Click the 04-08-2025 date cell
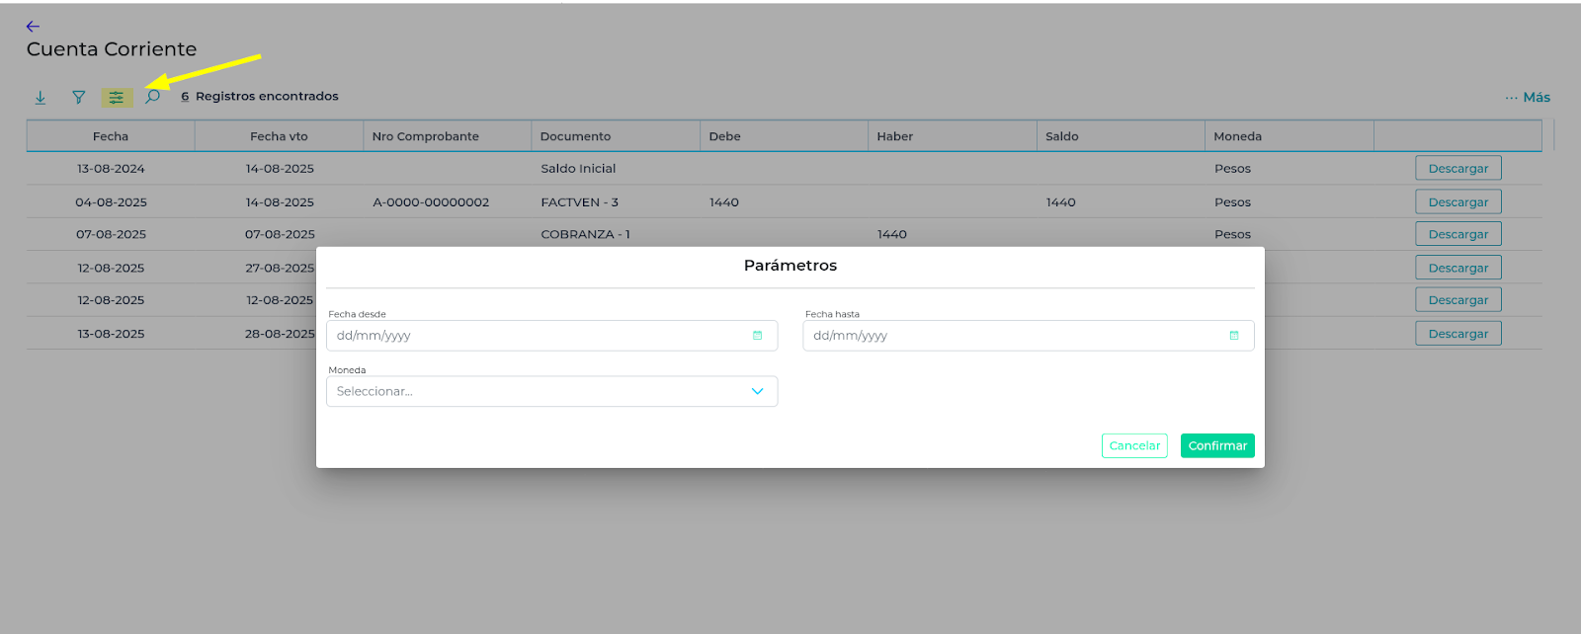1581x634 pixels. click(x=111, y=201)
